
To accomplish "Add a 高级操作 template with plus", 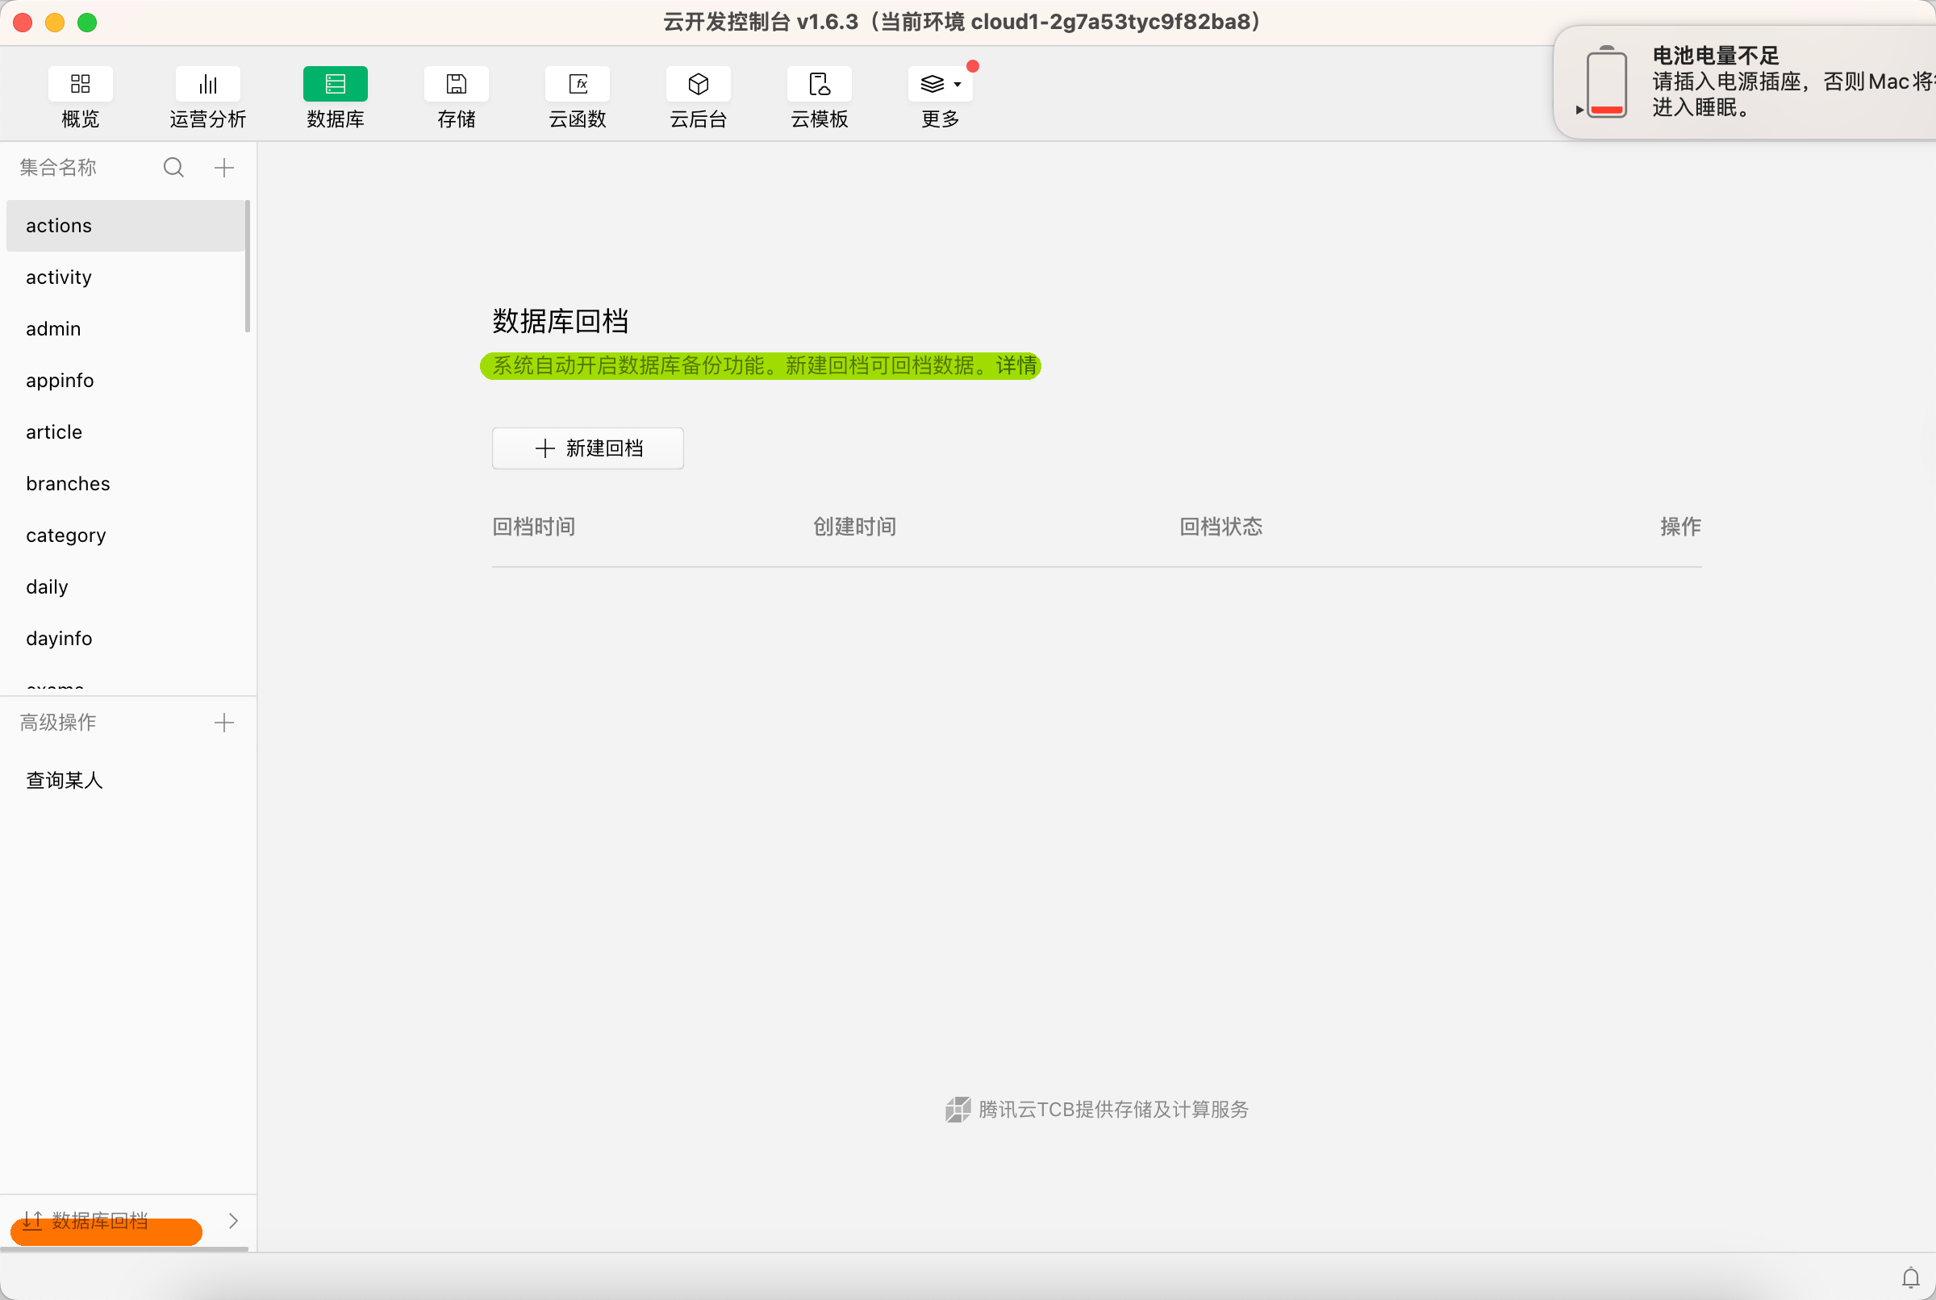I will pyautogui.click(x=224, y=723).
